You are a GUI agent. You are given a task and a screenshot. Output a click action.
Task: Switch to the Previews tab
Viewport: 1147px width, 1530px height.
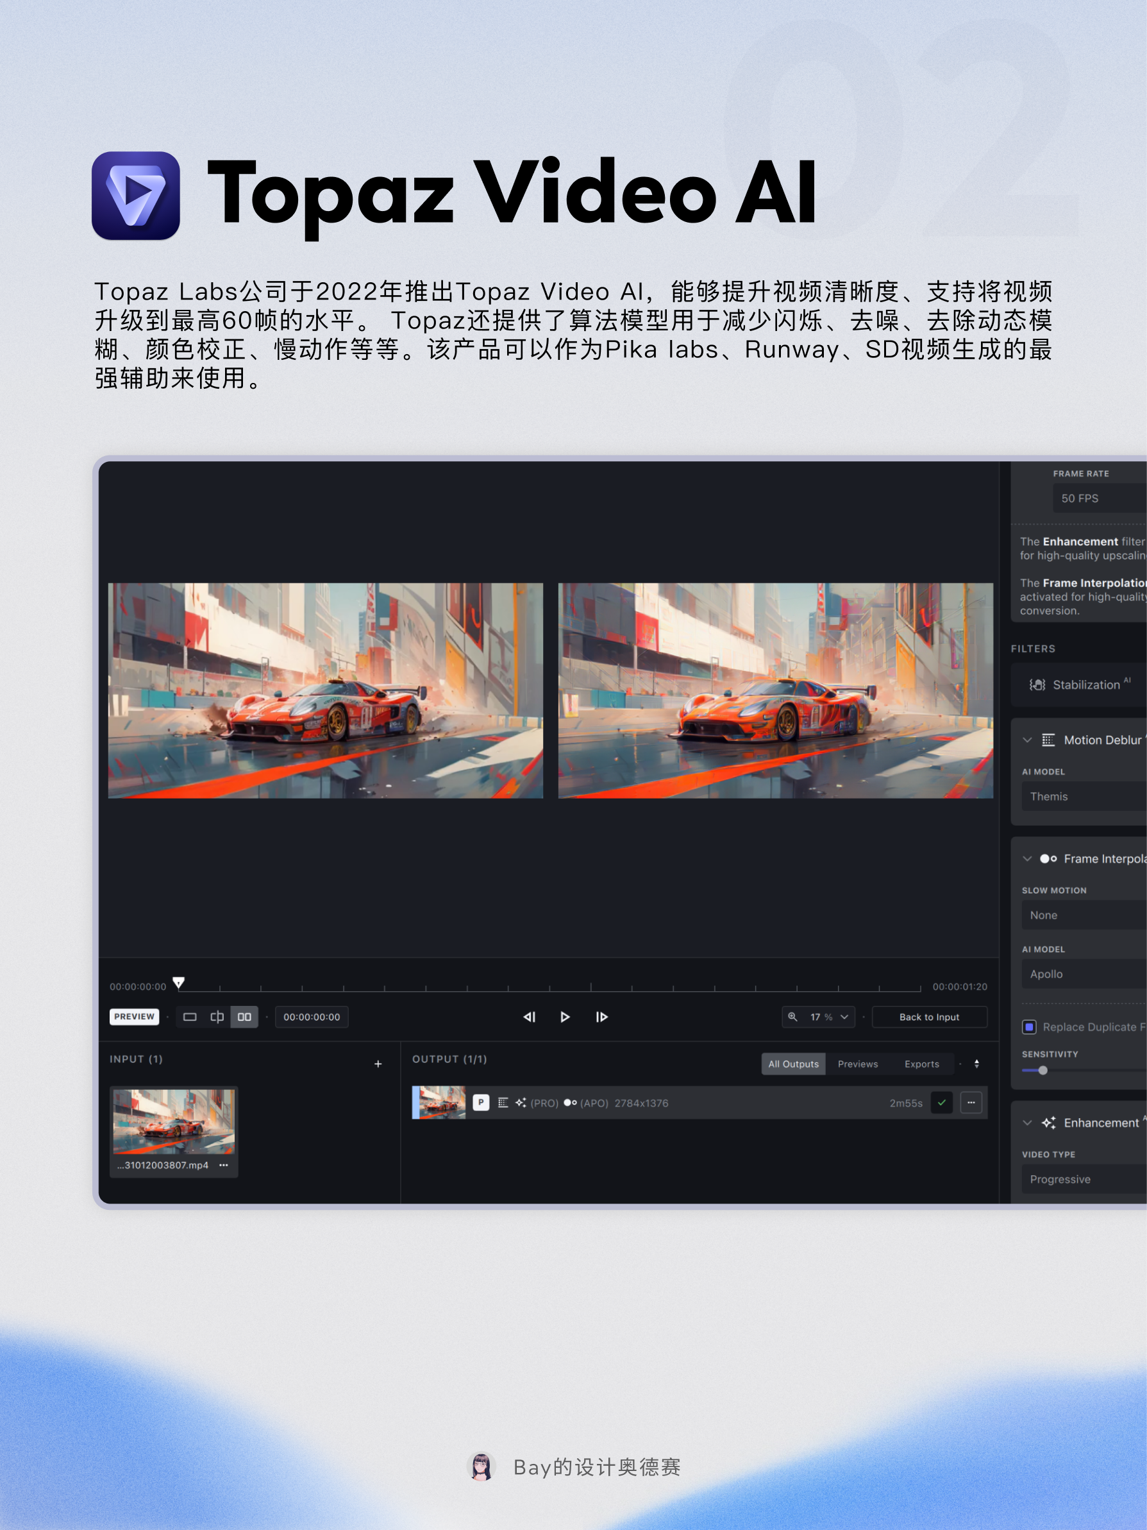pos(858,1064)
